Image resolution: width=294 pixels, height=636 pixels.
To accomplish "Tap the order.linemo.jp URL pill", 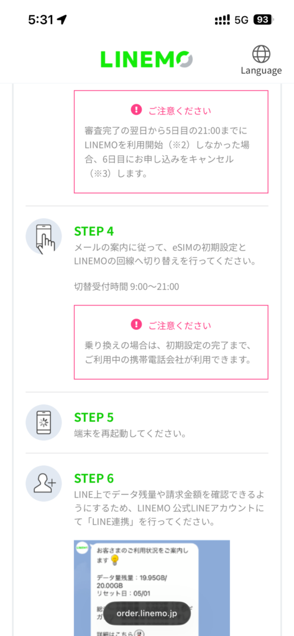I will pos(147,613).
